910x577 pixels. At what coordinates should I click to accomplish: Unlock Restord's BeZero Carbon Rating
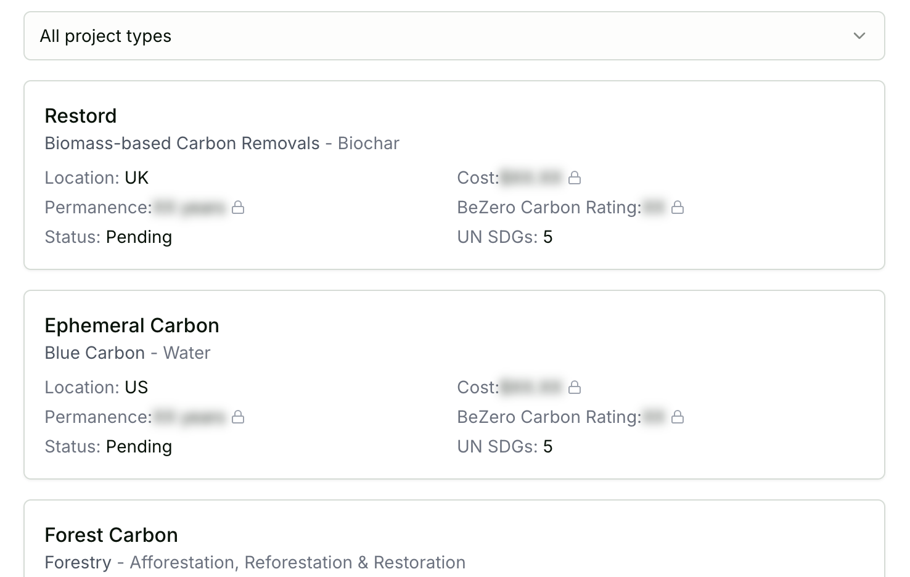pyautogui.click(x=677, y=208)
